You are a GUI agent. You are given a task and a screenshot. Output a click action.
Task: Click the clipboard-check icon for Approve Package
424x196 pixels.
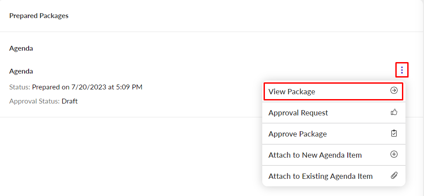coord(394,133)
